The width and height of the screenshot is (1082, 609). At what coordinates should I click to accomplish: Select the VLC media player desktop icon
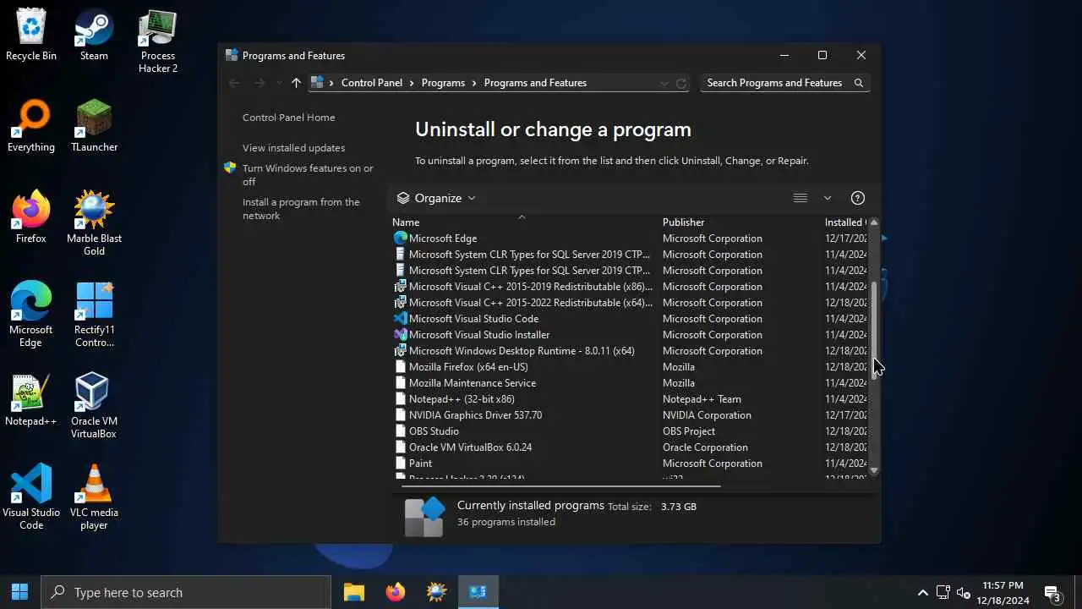[x=94, y=497]
